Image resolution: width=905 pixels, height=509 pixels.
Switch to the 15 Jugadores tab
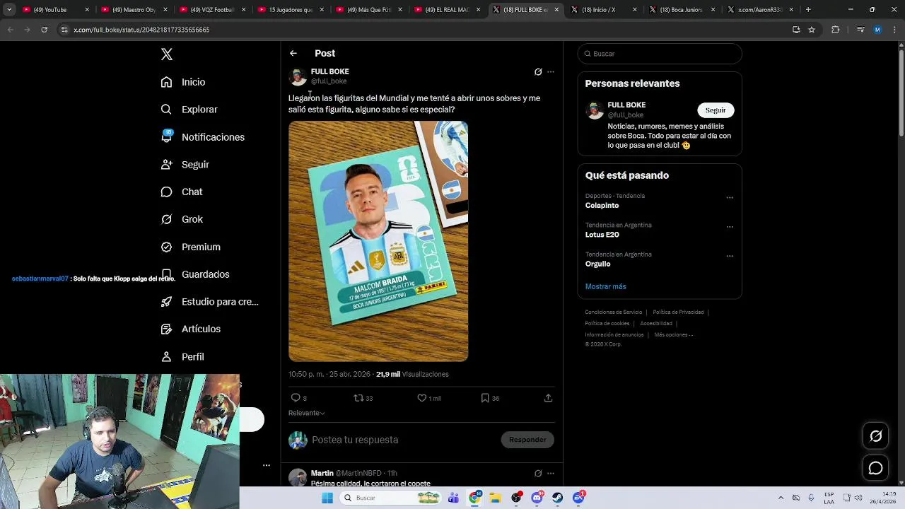(291, 10)
